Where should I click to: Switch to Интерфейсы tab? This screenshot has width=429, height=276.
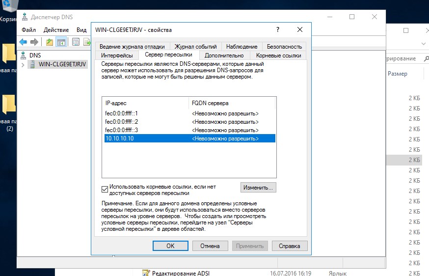click(x=117, y=55)
